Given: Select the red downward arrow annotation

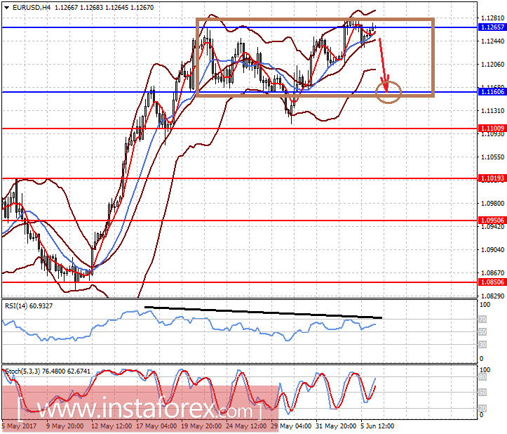Looking at the screenshot, I should [x=384, y=65].
